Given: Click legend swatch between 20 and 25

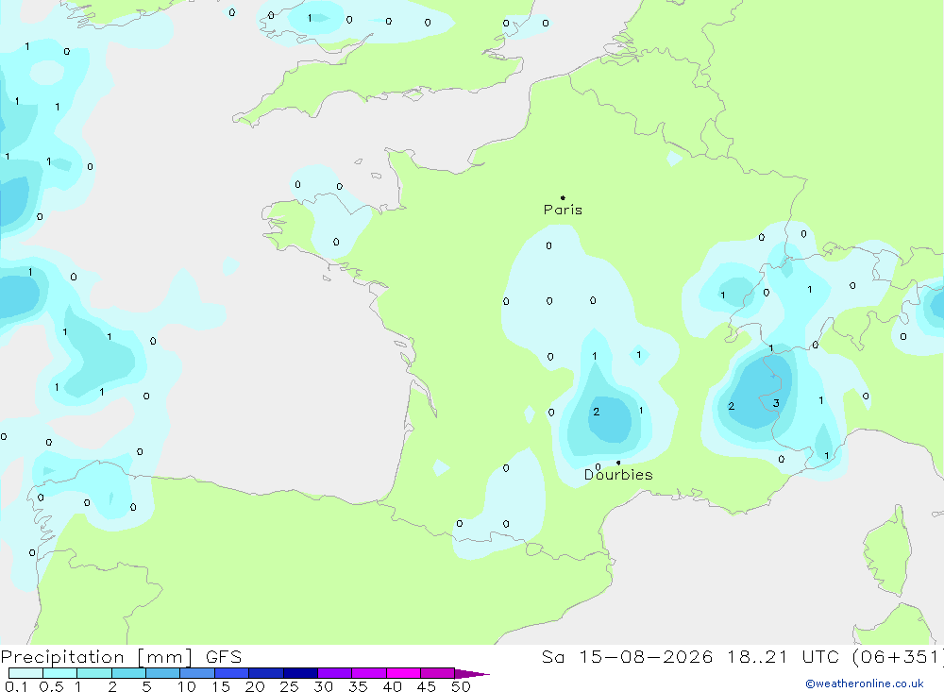Looking at the screenshot, I should tap(265, 673).
